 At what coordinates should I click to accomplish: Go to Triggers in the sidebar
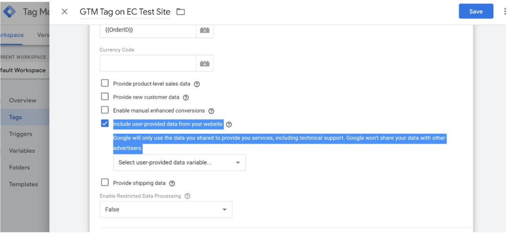coord(21,134)
